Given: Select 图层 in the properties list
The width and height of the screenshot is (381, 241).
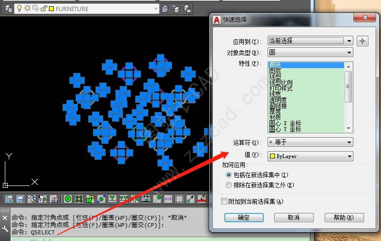Looking at the screenshot, I should click(275, 71).
